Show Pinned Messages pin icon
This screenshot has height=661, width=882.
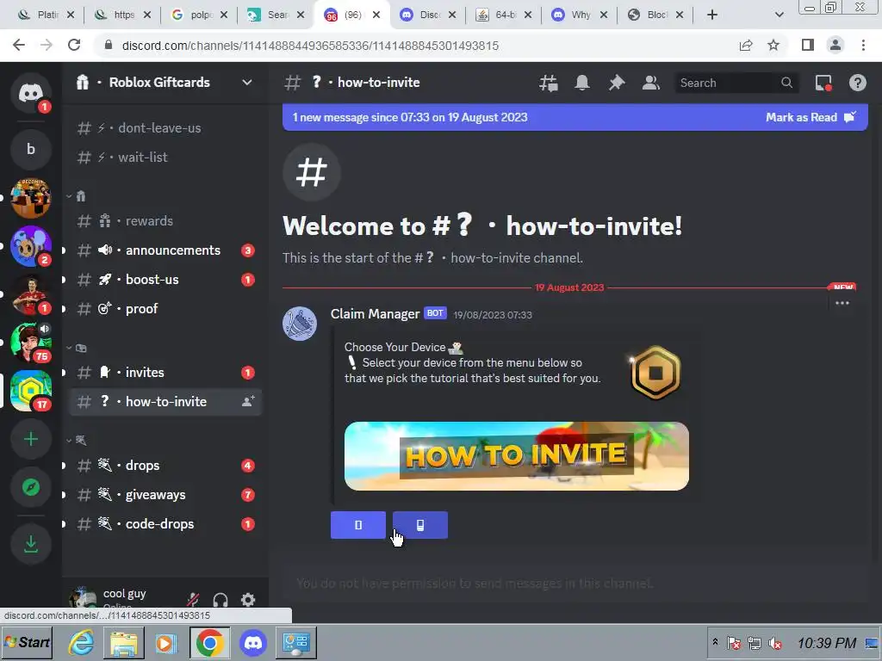pos(617,83)
